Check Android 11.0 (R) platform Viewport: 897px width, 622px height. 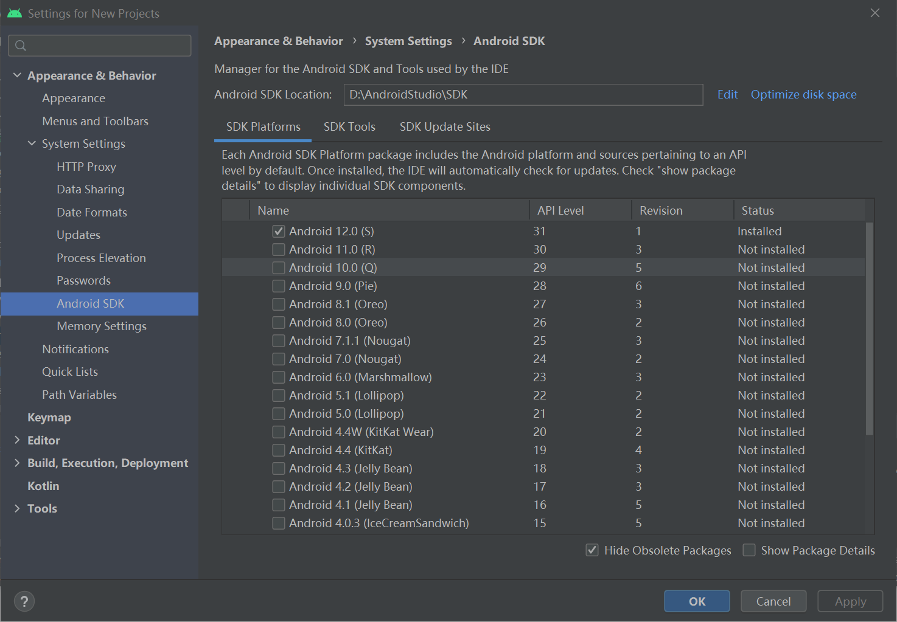(279, 249)
